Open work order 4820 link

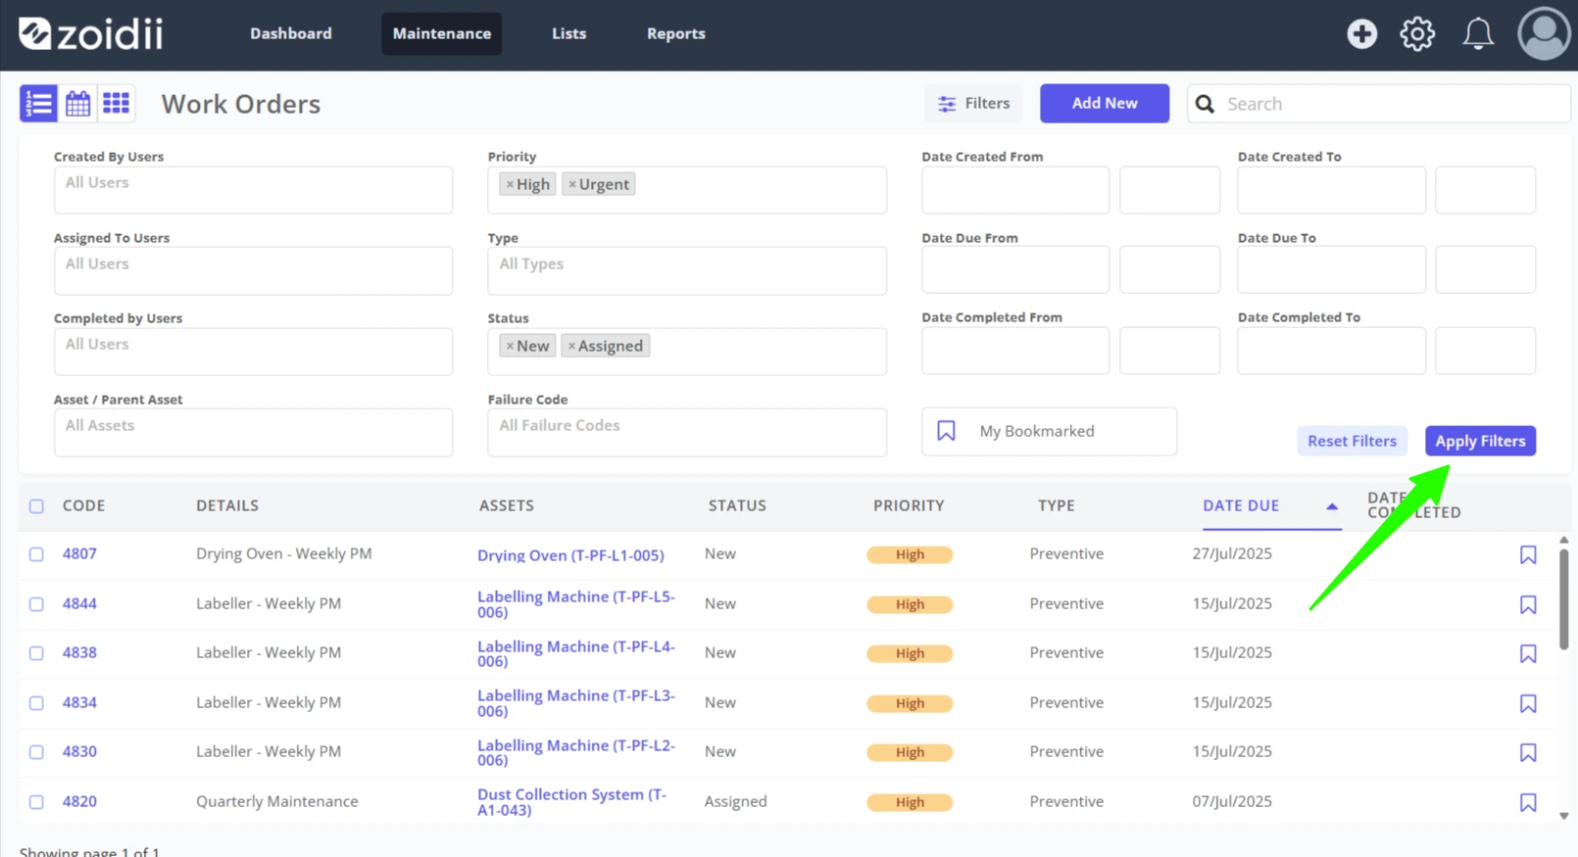(79, 801)
